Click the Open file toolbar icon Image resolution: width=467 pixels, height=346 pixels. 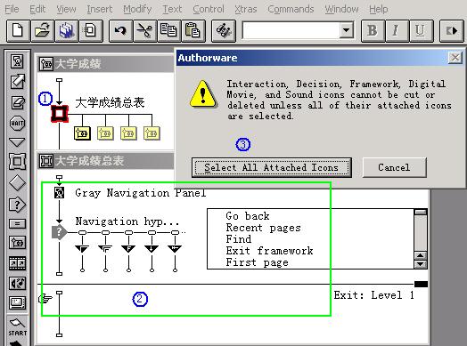click(42, 30)
